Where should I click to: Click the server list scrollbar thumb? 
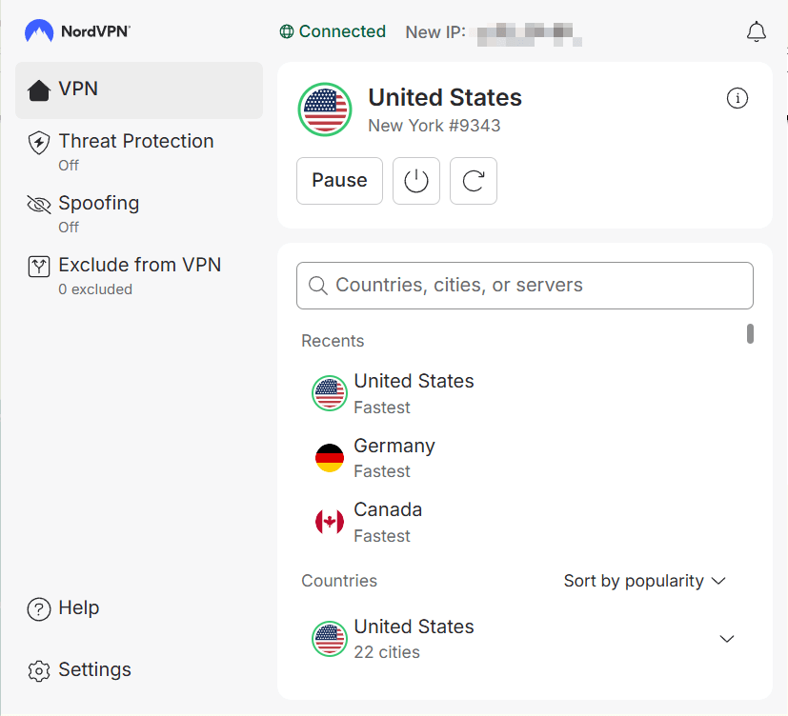coord(750,334)
